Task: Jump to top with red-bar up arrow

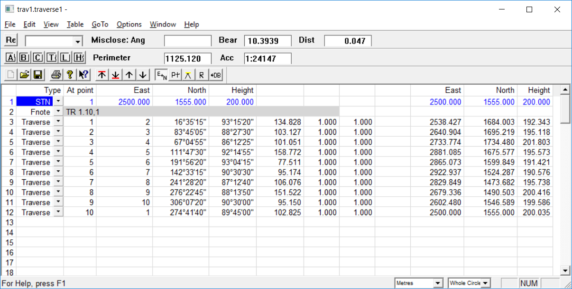Action: 101,75
